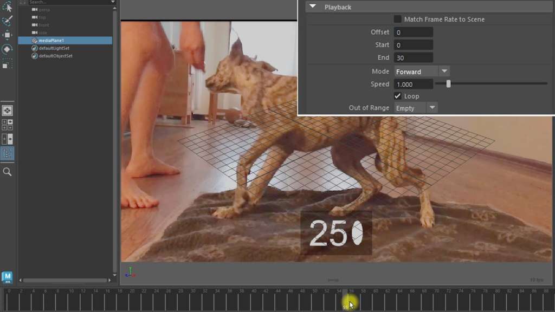Enable Match Frame Rate to Scene checkbox
Image resolution: width=555 pixels, height=312 pixels.
pyautogui.click(x=397, y=19)
